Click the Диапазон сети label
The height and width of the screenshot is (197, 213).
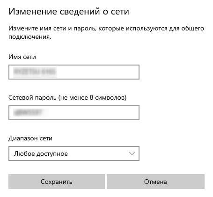(30, 138)
